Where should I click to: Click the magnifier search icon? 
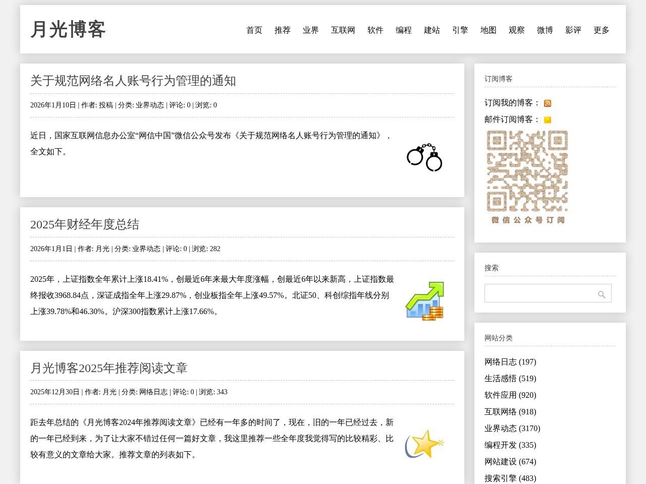602,294
